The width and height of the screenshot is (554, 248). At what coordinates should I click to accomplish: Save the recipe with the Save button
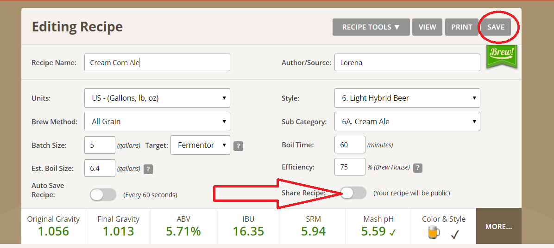pyautogui.click(x=496, y=27)
